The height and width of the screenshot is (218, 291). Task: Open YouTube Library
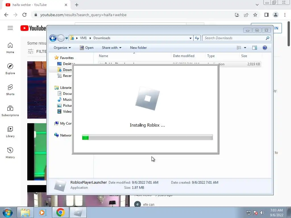tap(10, 132)
